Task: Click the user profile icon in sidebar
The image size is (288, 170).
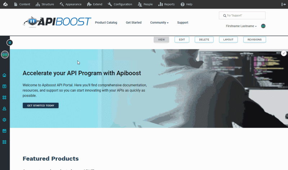Action: click(4, 109)
